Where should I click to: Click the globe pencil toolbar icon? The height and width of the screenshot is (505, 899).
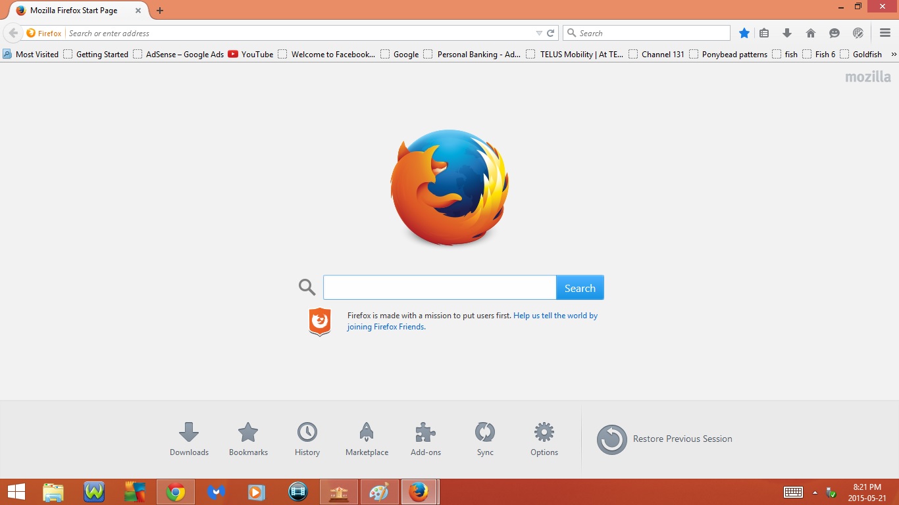(858, 33)
